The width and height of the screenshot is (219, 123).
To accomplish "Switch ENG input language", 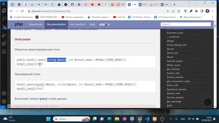I will (183, 119).
